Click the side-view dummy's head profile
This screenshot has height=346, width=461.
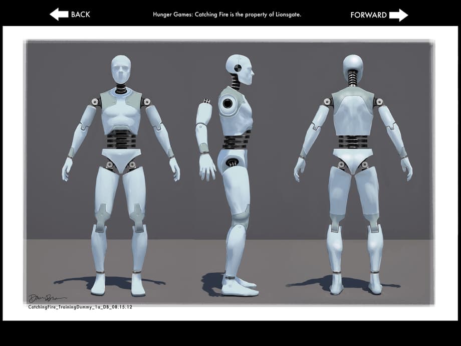[x=241, y=69]
